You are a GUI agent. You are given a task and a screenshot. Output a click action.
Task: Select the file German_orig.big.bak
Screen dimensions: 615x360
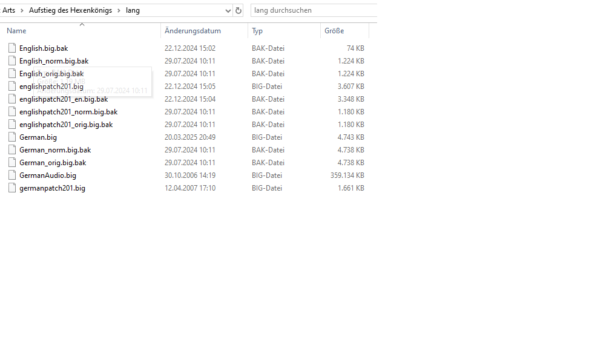(53, 162)
